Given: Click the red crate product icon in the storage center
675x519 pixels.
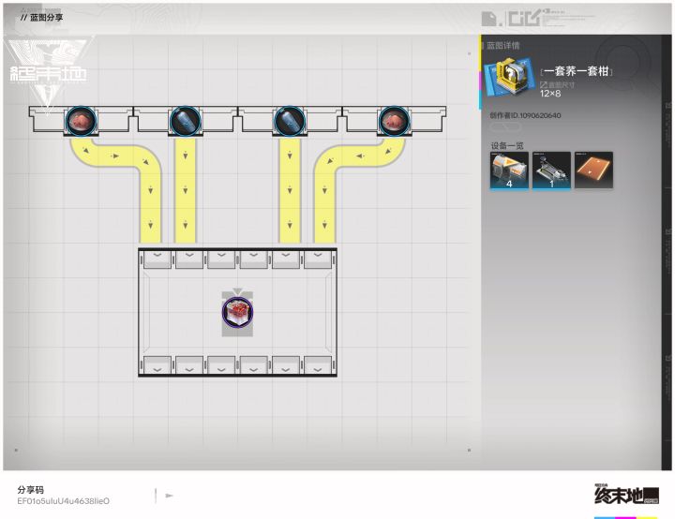Looking at the screenshot, I should pos(237,312).
